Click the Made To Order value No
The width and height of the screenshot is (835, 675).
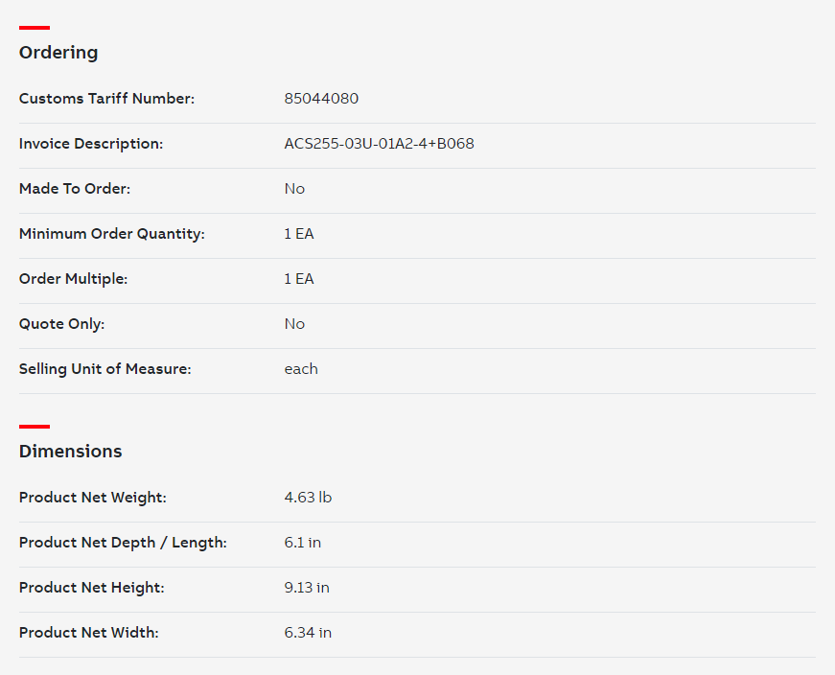pyautogui.click(x=294, y=189)
